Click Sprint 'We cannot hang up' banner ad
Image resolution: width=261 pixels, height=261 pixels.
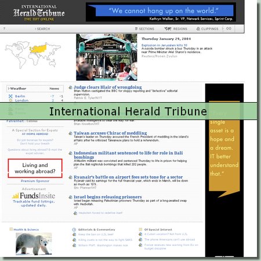pyautogui.click(x=161, y=12)
